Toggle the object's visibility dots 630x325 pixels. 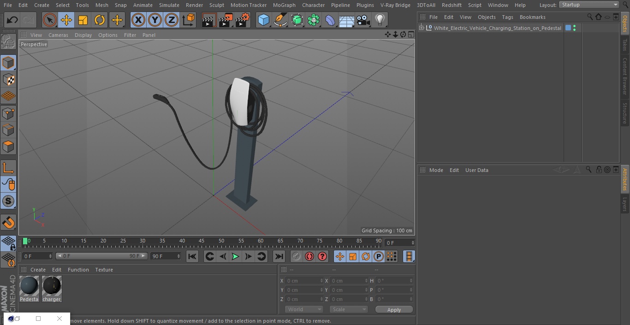[574, 28]
